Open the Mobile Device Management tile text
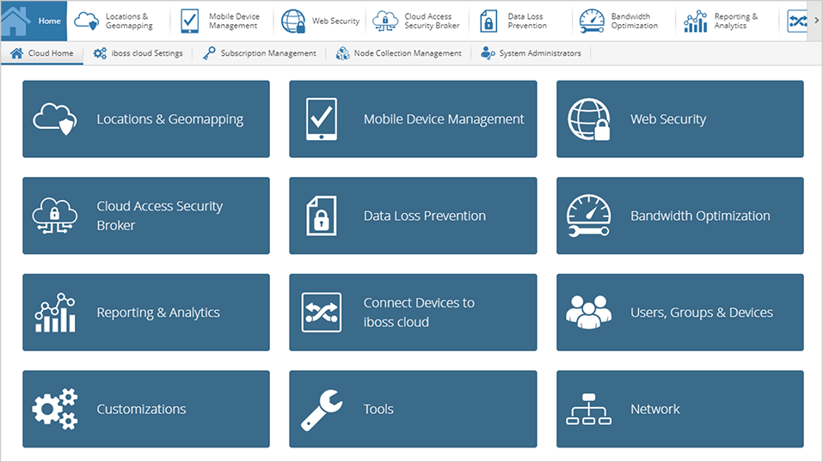Viewport: 823px width, 462px height. click(x=444, y=119)
